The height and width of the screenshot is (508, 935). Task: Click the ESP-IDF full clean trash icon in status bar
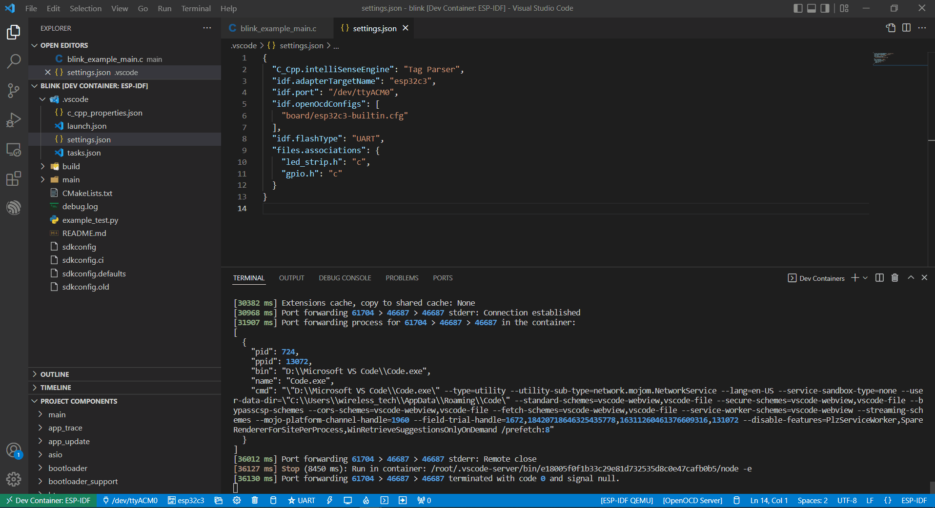point(255,500)
